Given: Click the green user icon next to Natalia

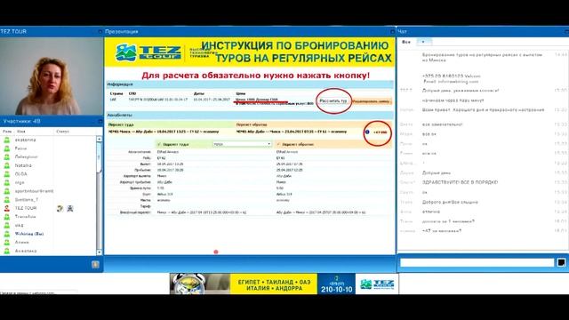Looking at the screenshot, I should (7, 165).
